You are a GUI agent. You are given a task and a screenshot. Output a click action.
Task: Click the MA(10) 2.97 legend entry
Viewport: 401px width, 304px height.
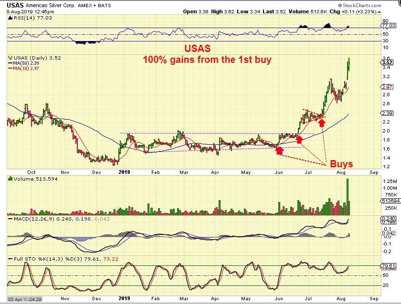[x=23, y=69]
